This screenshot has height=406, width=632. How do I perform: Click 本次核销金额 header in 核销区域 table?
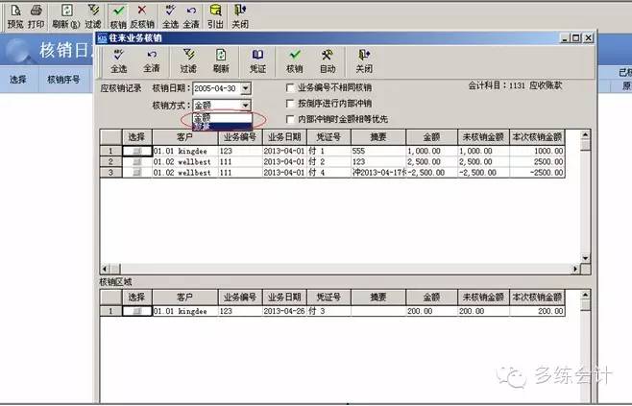coord(537,298)
